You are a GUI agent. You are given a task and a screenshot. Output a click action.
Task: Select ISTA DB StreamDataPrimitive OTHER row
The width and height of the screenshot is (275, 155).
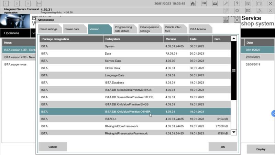[135, 97]
